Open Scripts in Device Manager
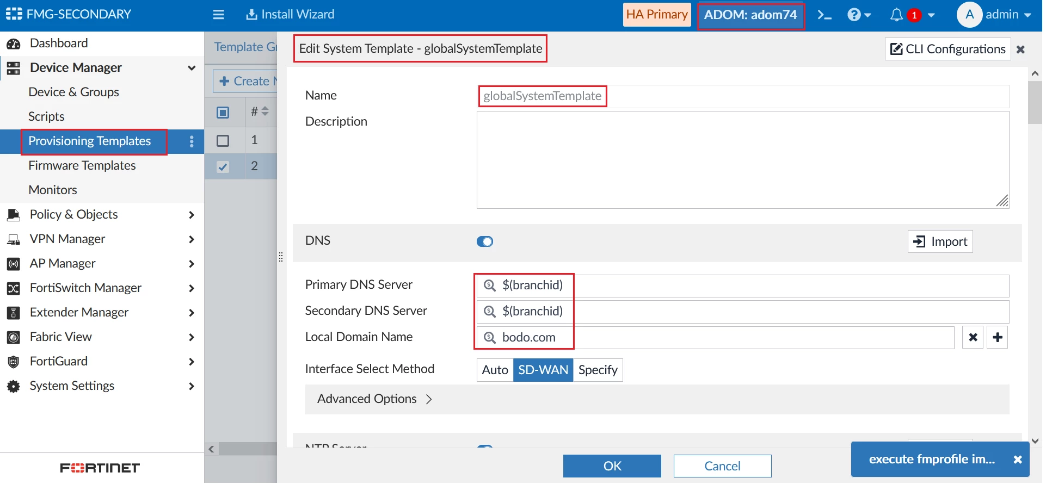 click(x=46, y=117)
